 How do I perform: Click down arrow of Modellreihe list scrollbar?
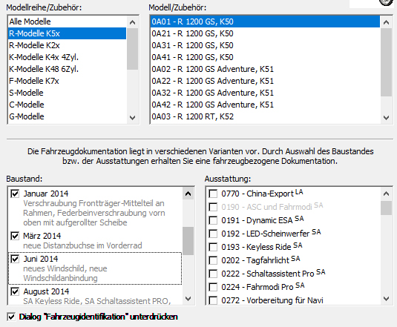point(132,118)
